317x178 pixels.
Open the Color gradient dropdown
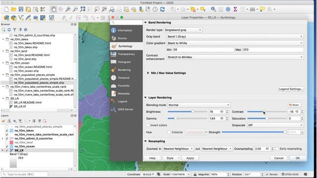coord(235,43)
